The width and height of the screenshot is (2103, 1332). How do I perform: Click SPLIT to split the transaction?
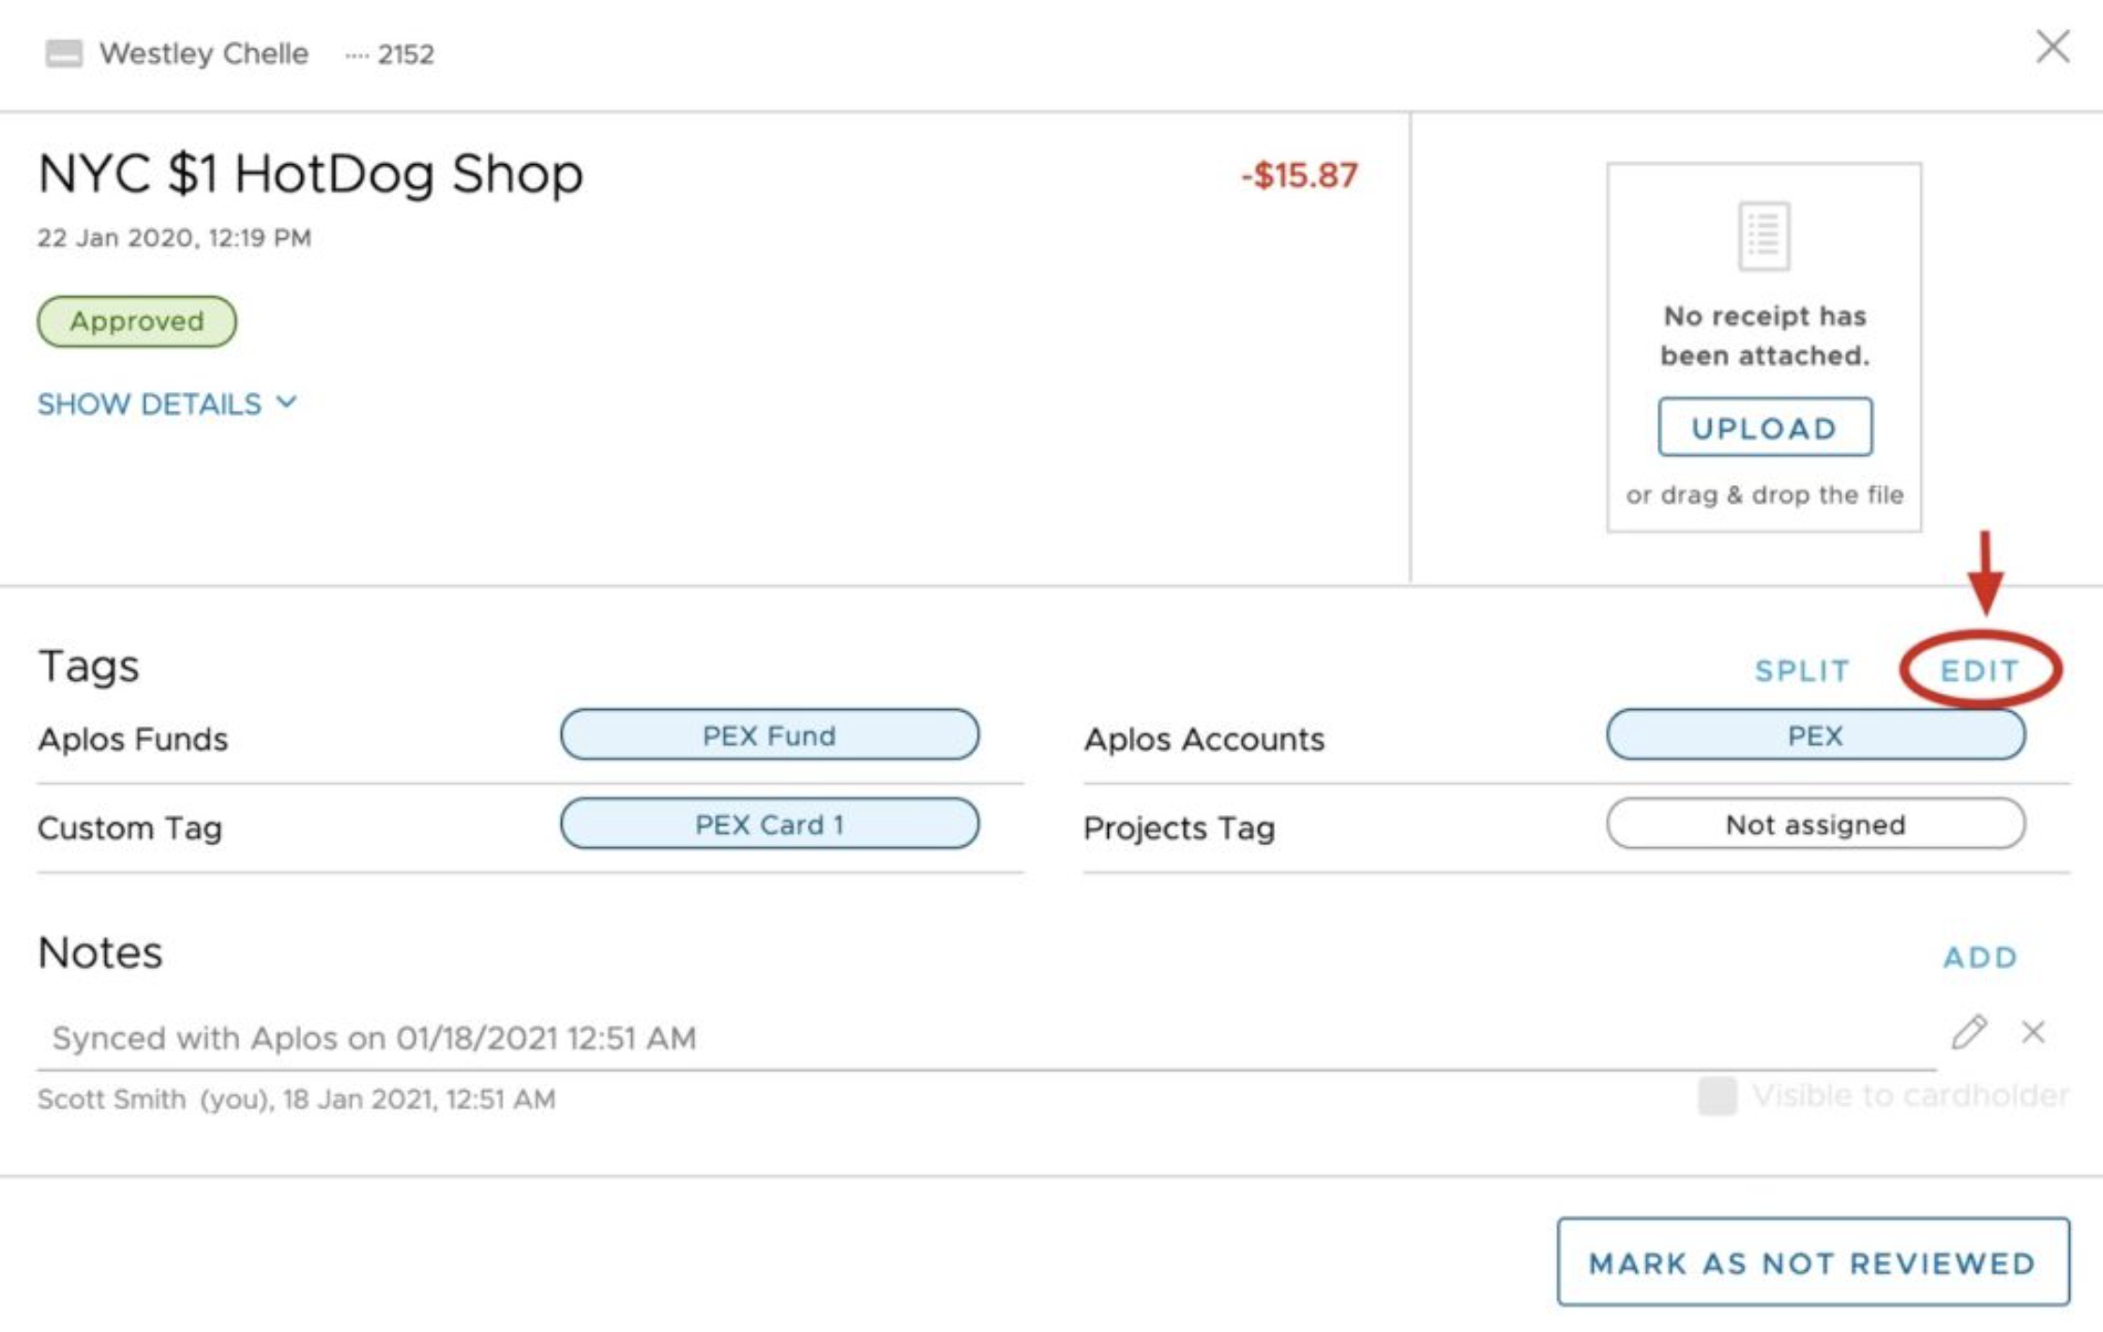coord(1802,671)
